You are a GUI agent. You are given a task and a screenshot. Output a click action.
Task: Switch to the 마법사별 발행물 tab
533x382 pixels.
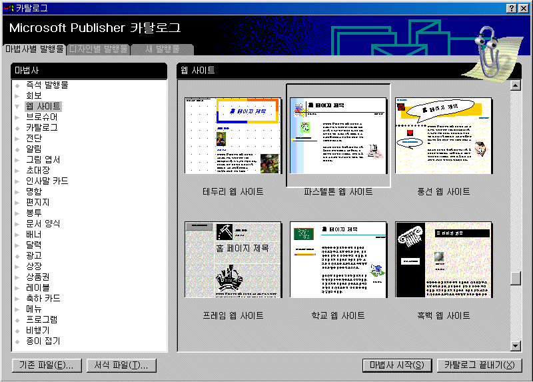[35, 49]
